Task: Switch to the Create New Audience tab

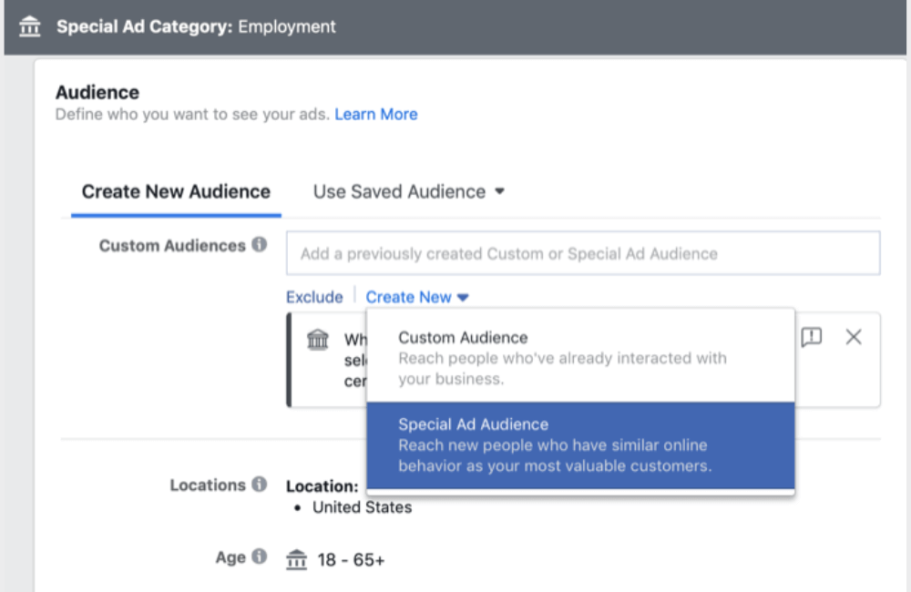Action: click(x=174, y=191)
